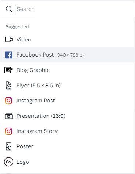Choose Instagram Post label

click(36, 101)
